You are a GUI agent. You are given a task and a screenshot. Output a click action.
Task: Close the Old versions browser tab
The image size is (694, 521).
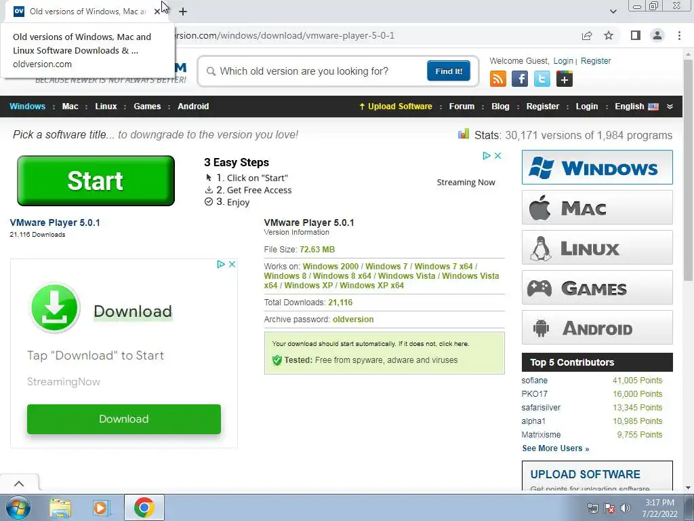pyautogui.click(x=157, y=12)
